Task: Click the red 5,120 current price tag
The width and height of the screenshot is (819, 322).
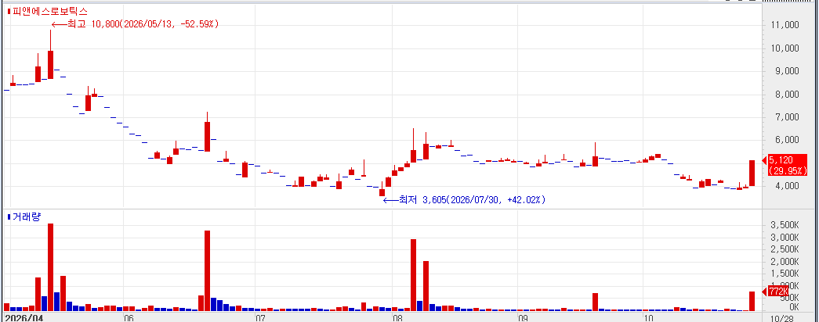Action: click(788, 166)
